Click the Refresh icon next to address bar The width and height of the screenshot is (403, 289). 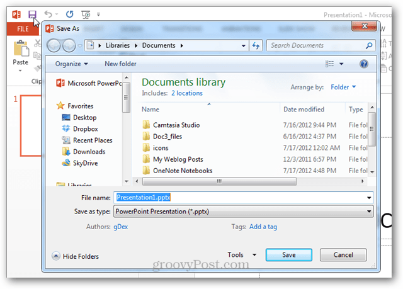click(256, 46)
